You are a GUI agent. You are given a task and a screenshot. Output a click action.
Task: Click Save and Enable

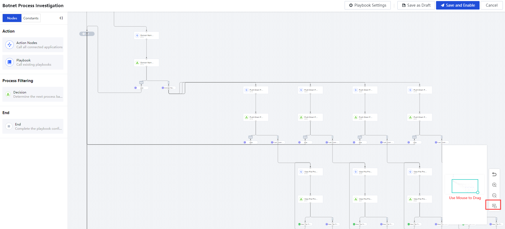pos(458,5)
